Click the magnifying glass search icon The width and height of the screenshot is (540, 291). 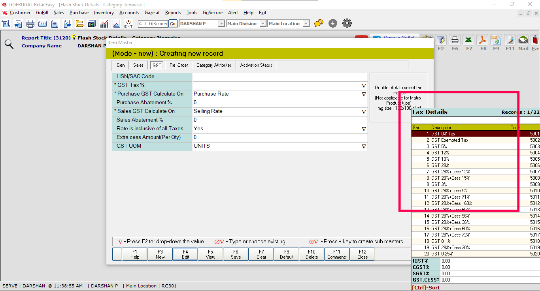(x=9, y=44)
